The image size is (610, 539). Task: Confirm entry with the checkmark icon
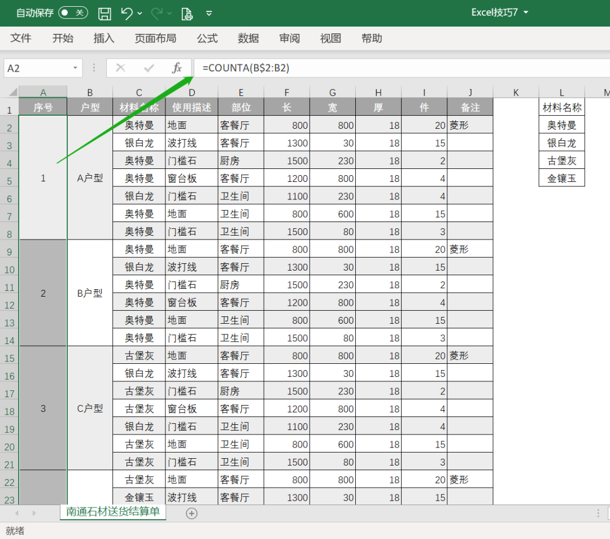149,68
